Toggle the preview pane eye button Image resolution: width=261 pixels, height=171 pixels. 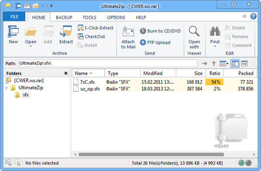(x=244, y=64)
